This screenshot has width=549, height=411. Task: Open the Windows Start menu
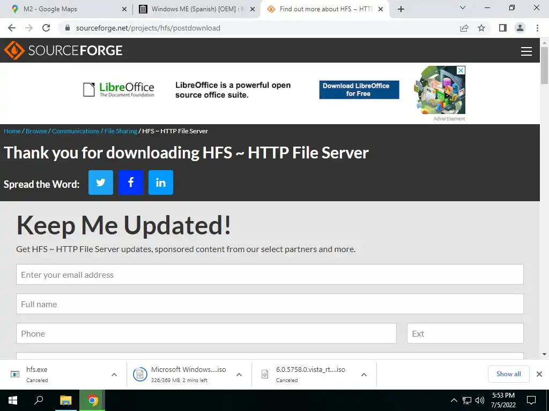(13, 400)
